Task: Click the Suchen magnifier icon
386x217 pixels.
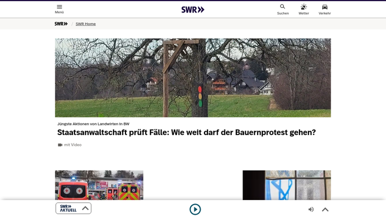Action: [283, 7]
